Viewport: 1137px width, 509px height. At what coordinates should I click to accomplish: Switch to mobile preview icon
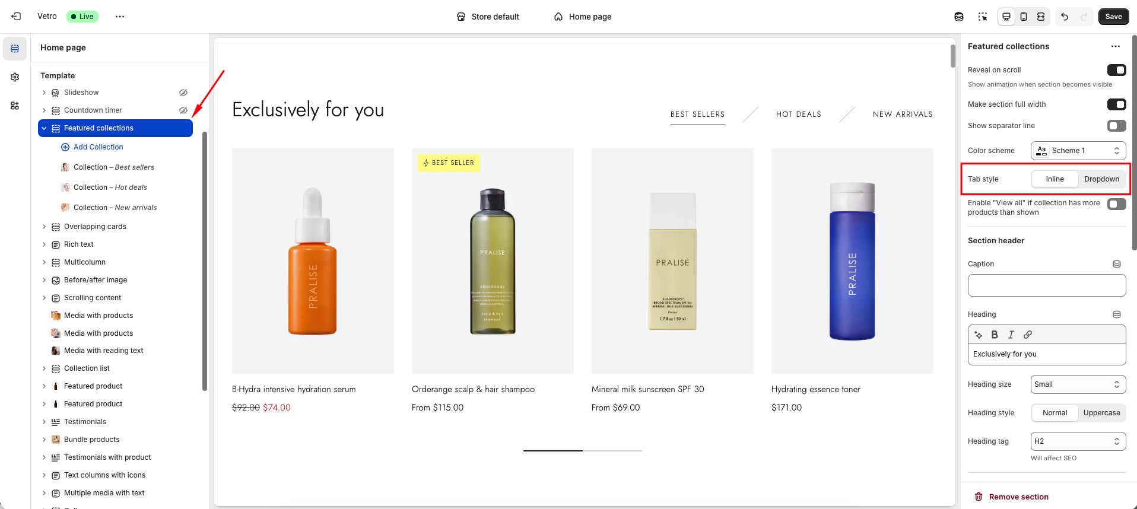point(1024,17)
